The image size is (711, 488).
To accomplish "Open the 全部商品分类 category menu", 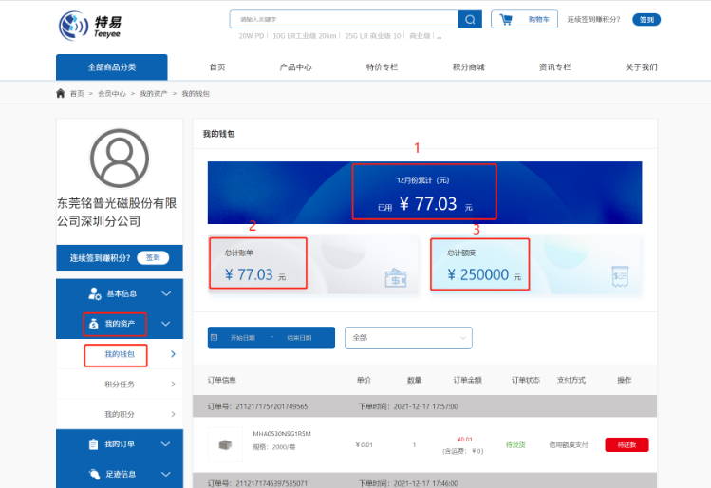I will click(x=112, y=67).
